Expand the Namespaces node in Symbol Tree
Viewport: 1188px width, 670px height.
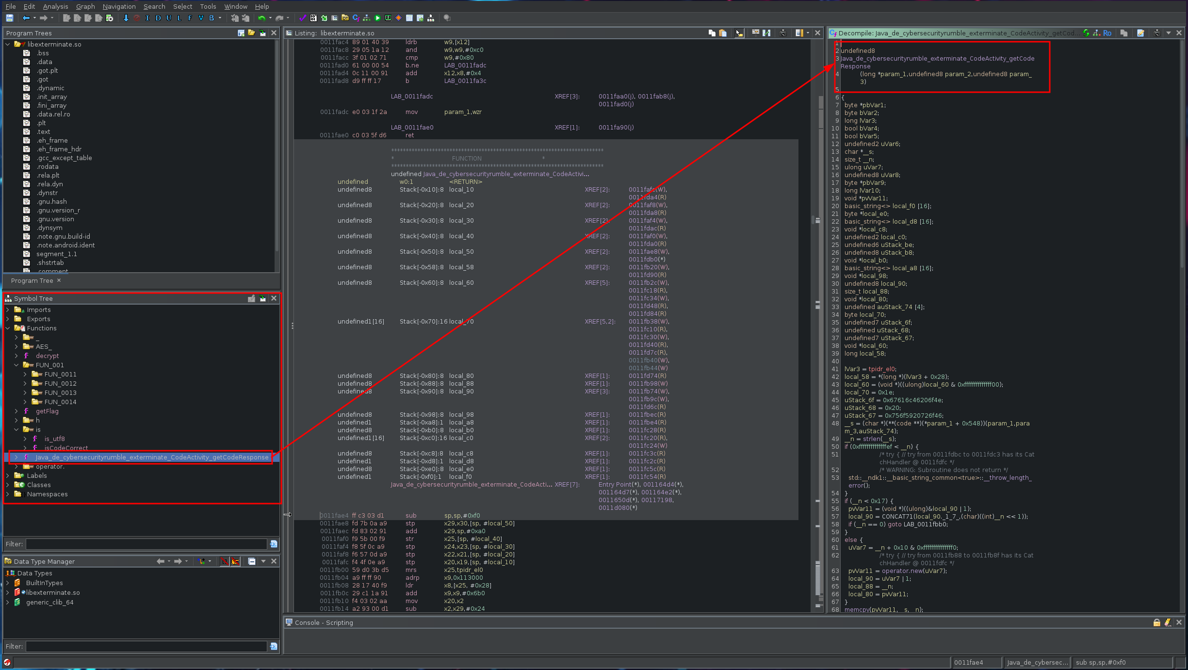[x=8, y=494]
